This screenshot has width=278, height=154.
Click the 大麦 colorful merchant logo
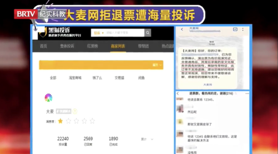(48, 98)
